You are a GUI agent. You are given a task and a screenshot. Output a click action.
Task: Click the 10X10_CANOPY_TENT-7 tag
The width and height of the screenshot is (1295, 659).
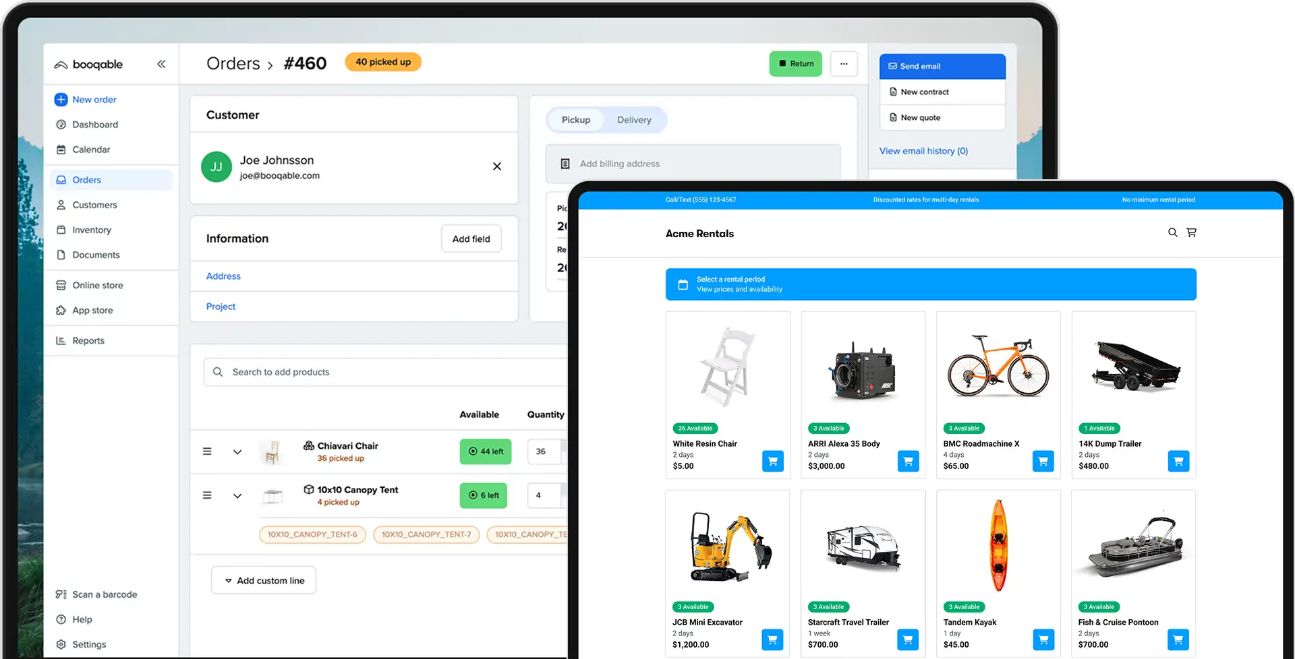tap(426, 534)
